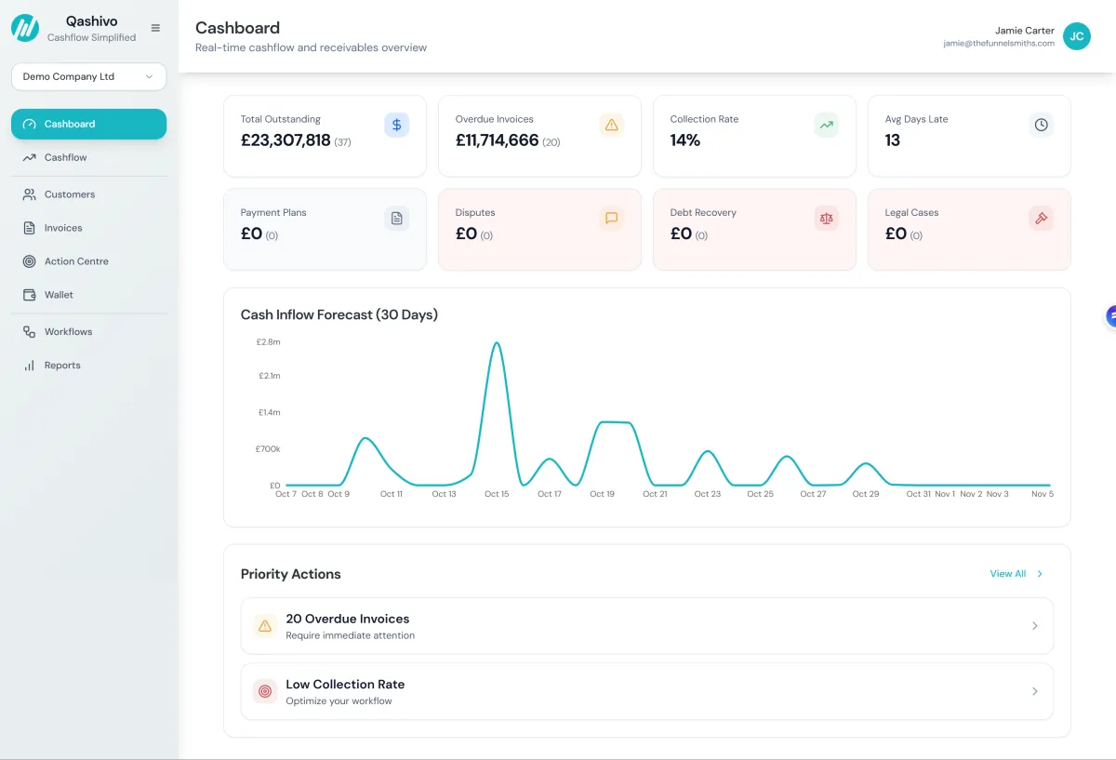The image size is (1116, 760).
Task: Click the Oct 15 peak on forecast chart
Action: [x=497, y=344]
